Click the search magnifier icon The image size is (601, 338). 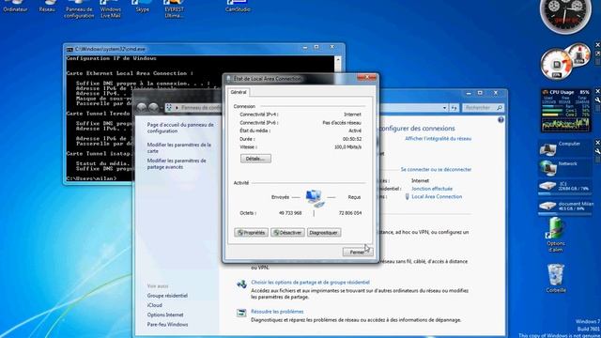click(x=499, y=108)
